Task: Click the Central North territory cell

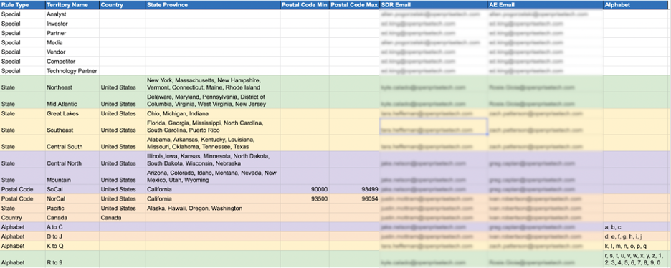Action: (72, 159)
